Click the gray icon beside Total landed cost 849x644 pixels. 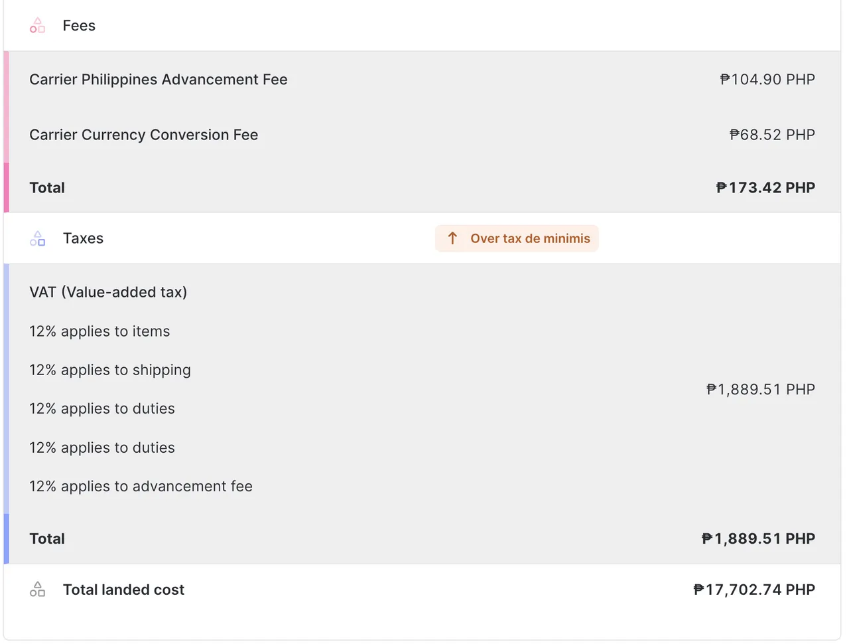point(37,589)
